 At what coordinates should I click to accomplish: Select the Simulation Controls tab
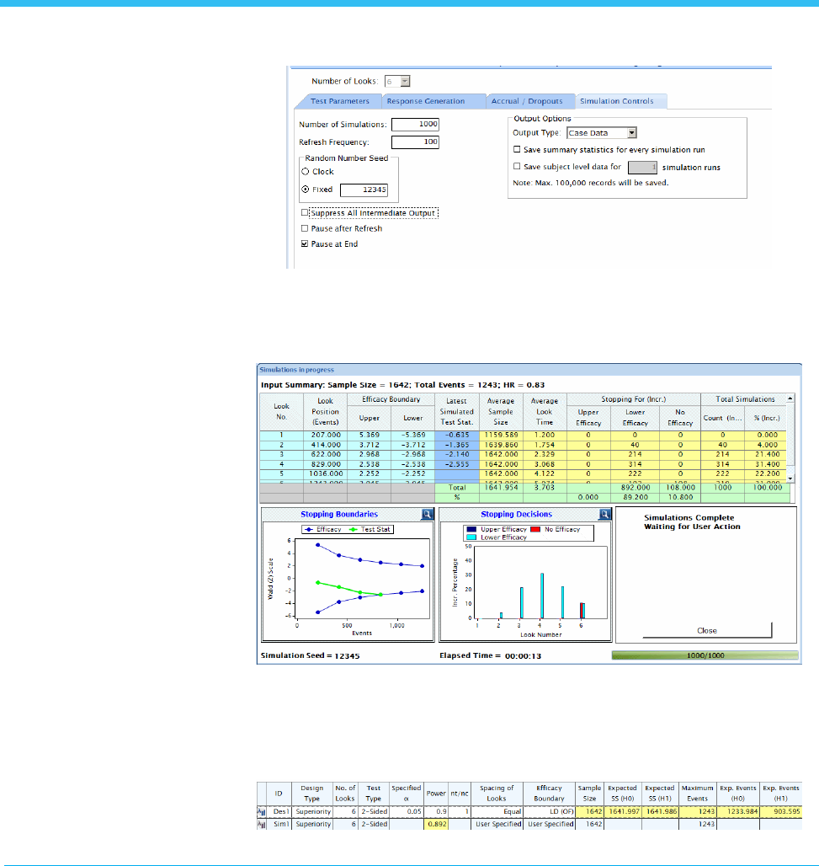pyautogui.click(x=616, y=101)
